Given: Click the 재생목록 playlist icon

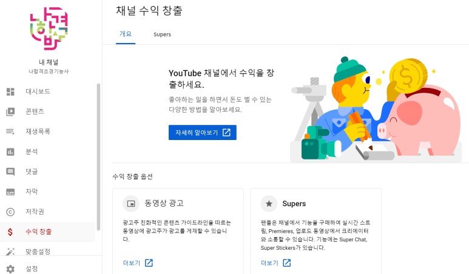Looking at the screenshot, I should coord(10,132).
